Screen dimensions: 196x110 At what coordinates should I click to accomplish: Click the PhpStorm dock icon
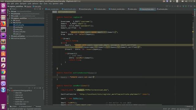3,36
